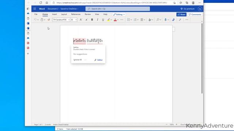Click the Undo button
This screenshot has width=234, height=131.
click(x=35, y=20)
